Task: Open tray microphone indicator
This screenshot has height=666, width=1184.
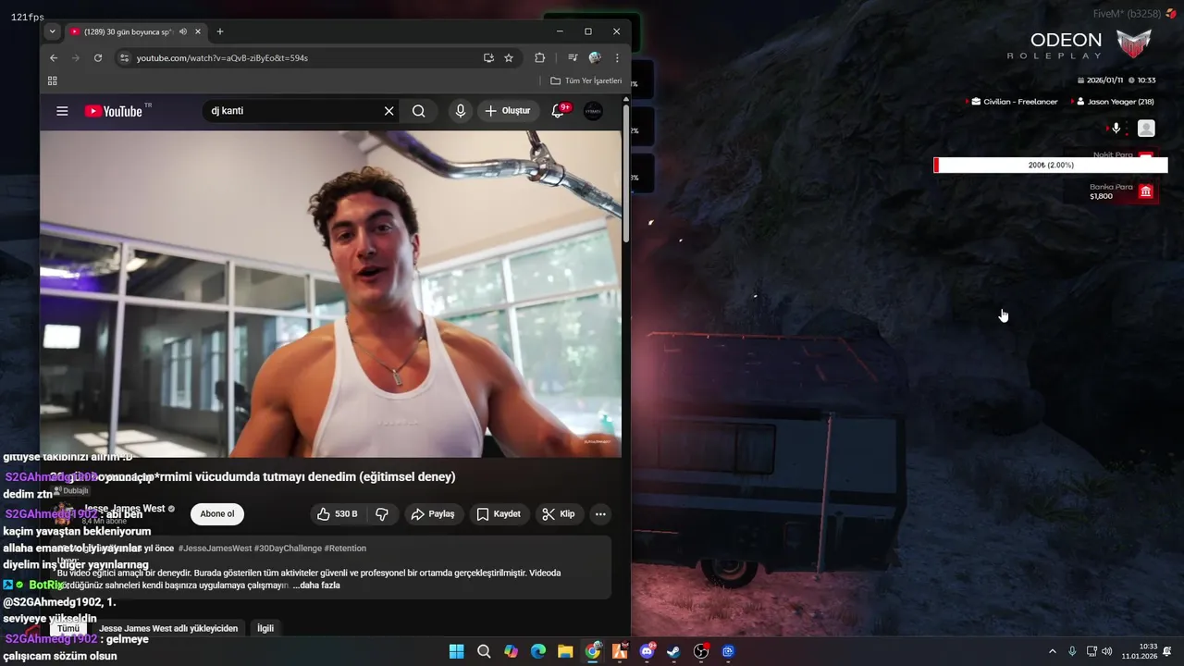Action: point(1072,651)
